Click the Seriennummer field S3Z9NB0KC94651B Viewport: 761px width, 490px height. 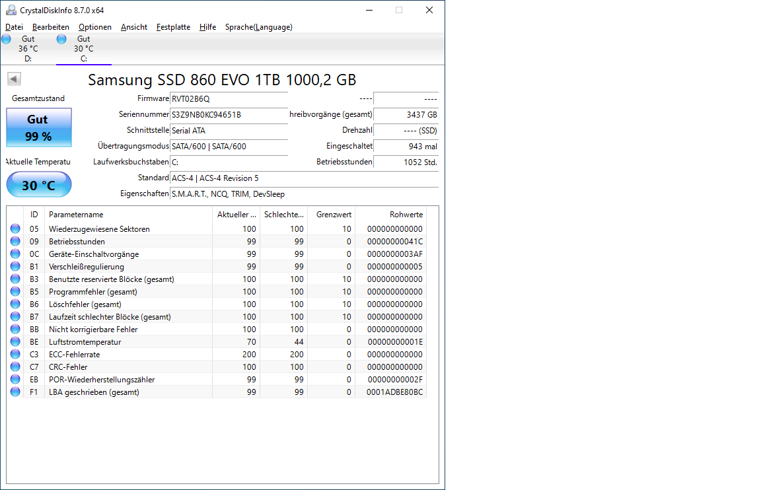pyautogui.click(x=229, y=115)
